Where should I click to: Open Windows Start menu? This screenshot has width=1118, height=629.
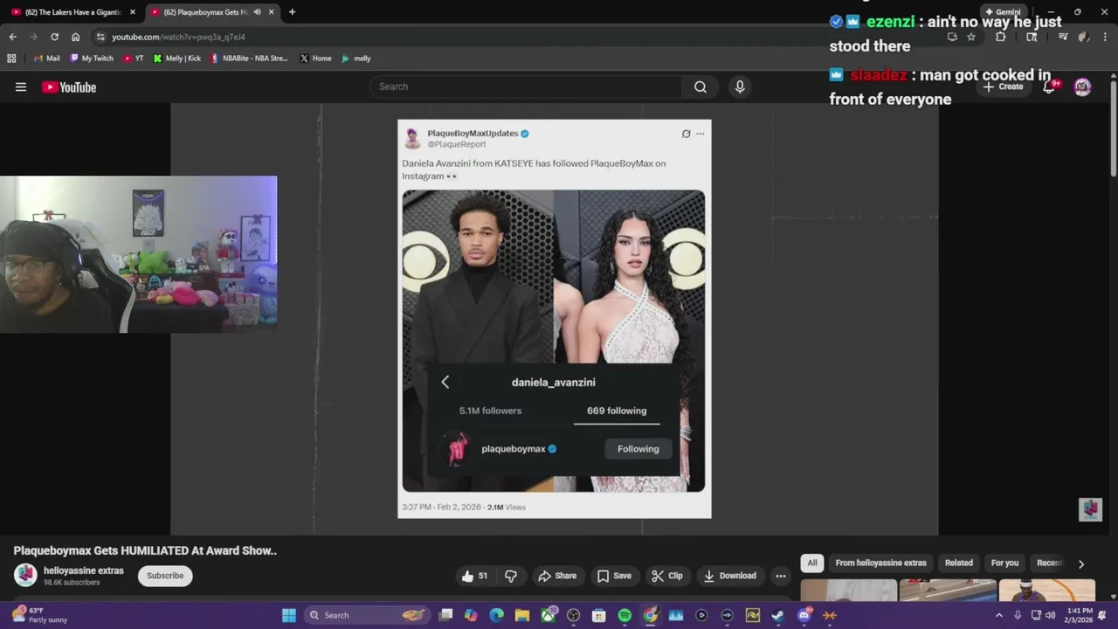(x=289, y=615)
